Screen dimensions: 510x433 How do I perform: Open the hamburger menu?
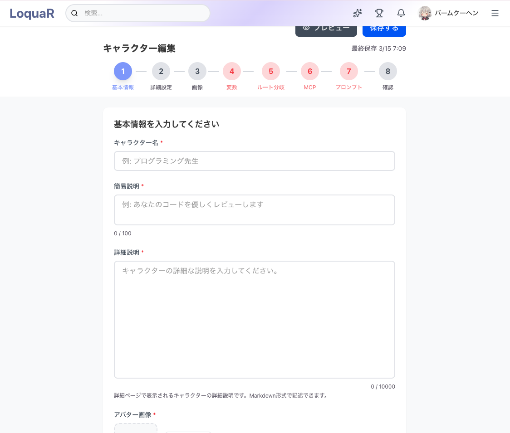click(495, 13)
